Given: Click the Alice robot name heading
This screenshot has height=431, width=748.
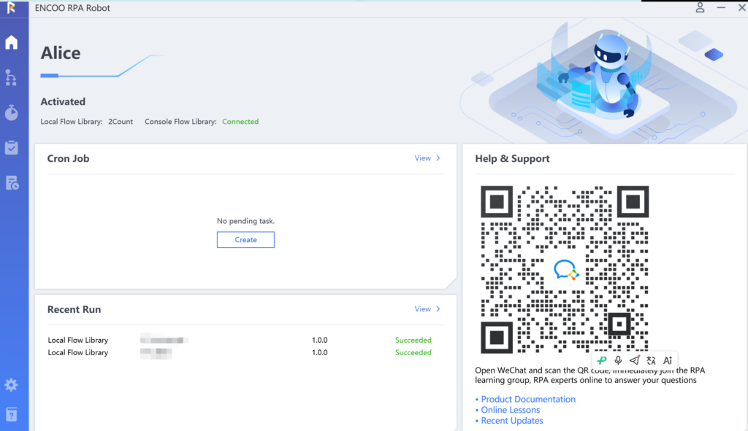Looking at the screenshot, I should (61, 53).
